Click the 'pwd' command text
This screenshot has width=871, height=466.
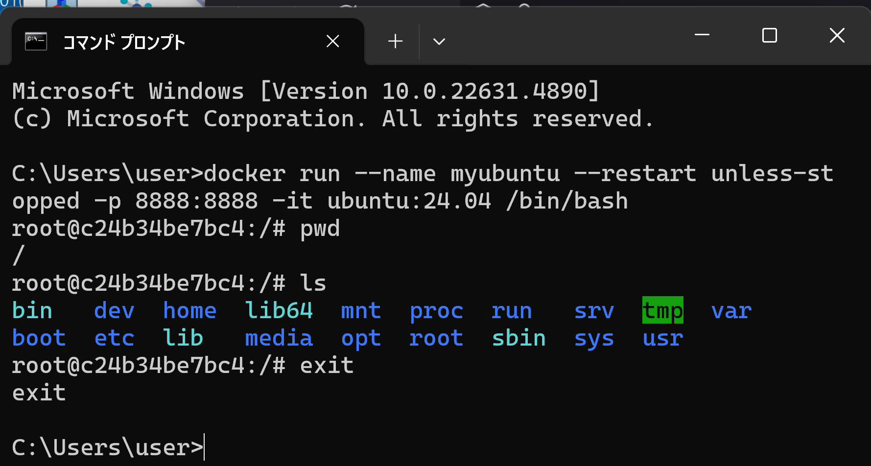click(320, 229)
